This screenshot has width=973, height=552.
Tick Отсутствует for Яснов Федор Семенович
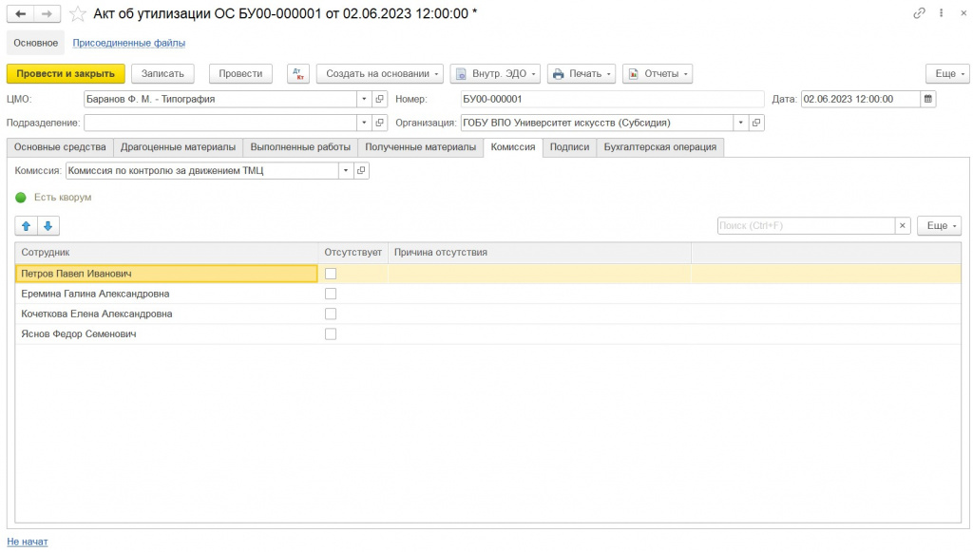tap(331, 334)
